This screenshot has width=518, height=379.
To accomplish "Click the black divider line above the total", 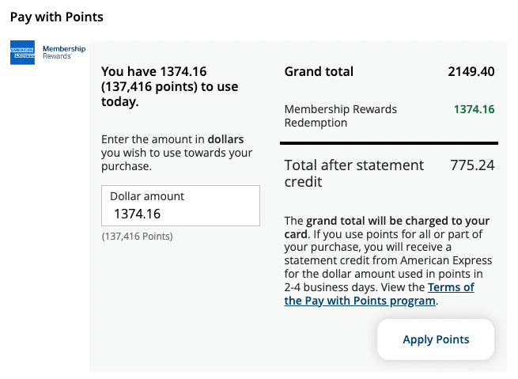I will pos(388,144).
